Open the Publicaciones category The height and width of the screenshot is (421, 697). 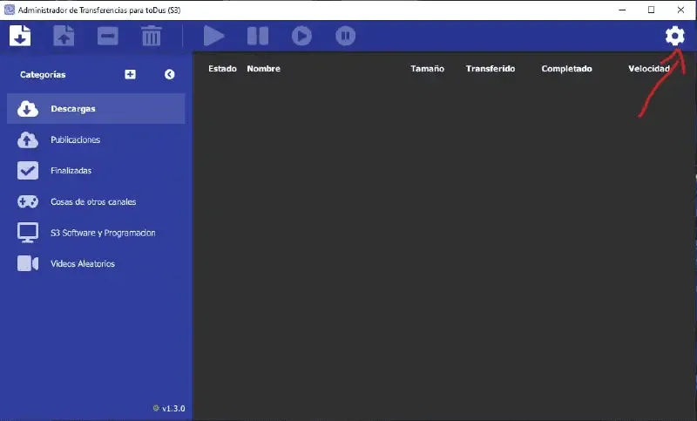(x=96, y=139)
